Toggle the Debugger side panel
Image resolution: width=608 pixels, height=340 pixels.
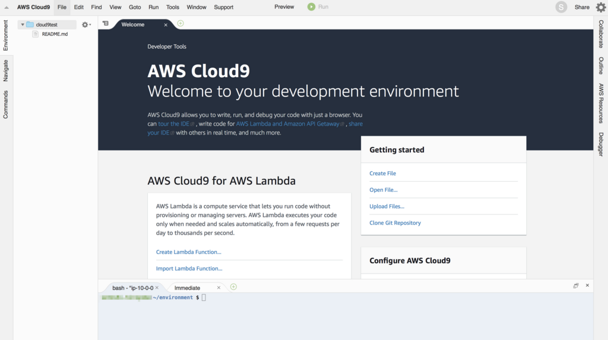[x=601, y=145]
